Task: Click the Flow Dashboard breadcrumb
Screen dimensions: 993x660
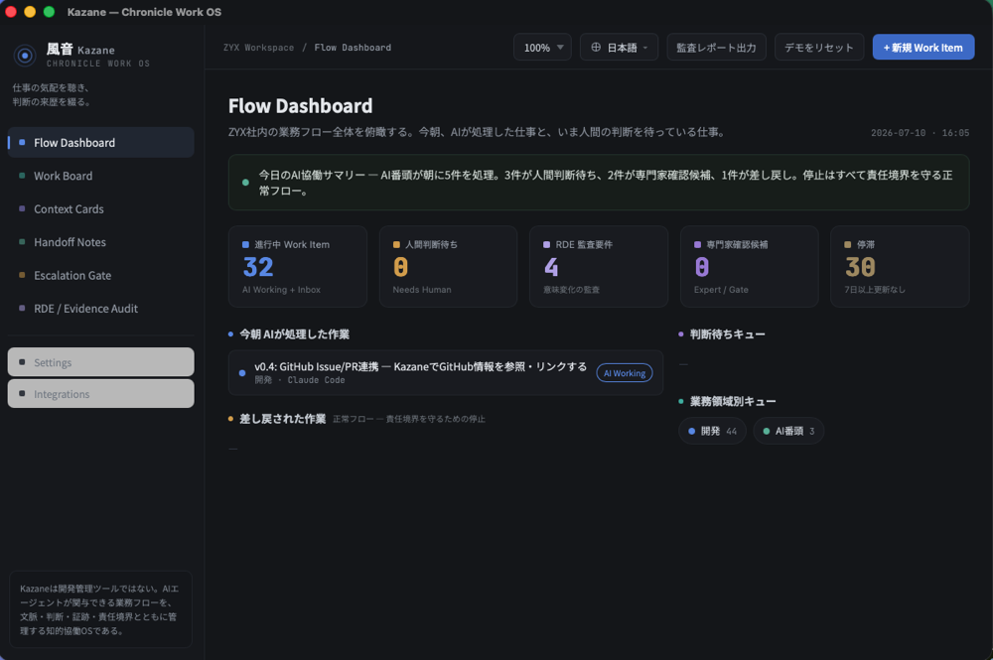Action: pyautogui.click(x=353, y=48)
